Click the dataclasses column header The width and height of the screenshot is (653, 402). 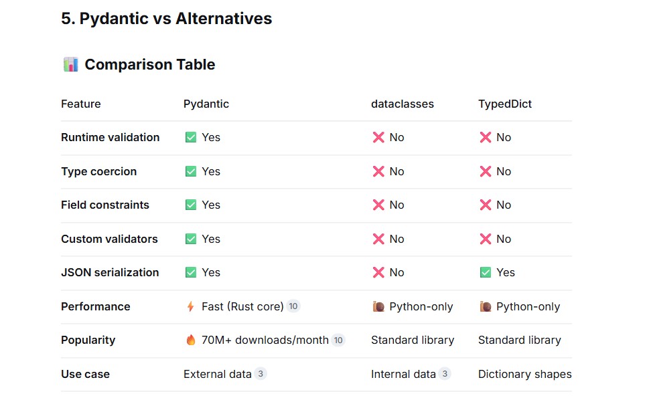[x=403, y=104]
